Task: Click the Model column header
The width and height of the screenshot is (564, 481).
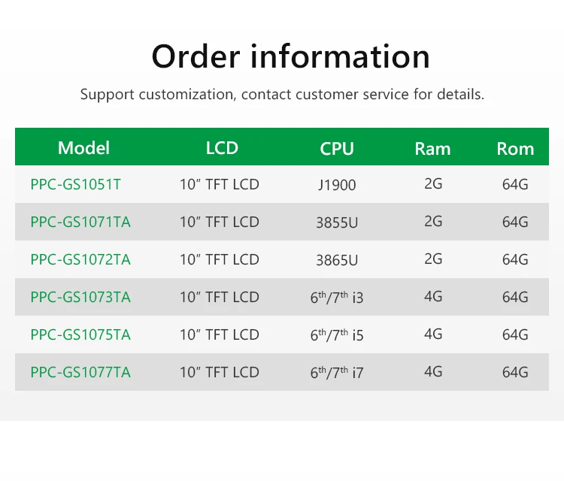Action: pyautogui.click(x=83, y=148)
